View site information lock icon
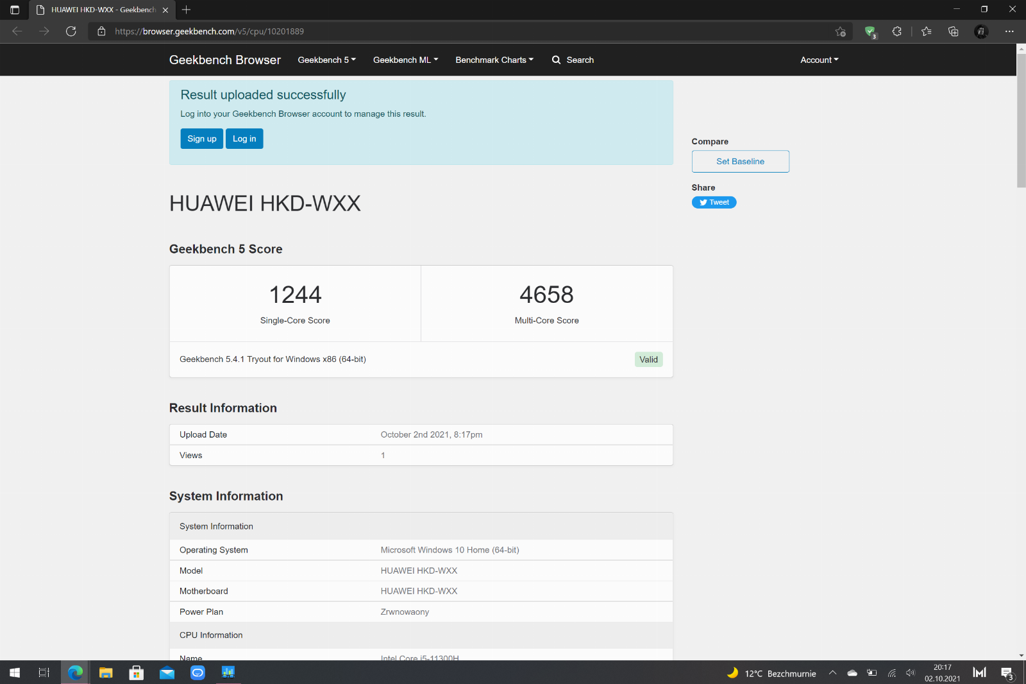The image size is (1026, 684). 101,31
